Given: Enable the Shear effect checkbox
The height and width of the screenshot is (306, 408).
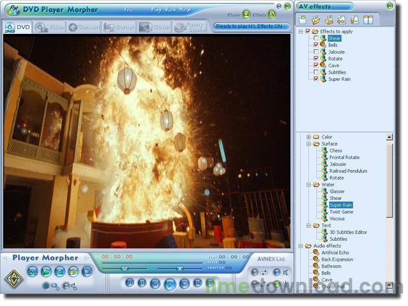Looking at the screenshot, I should click(316, 38).
